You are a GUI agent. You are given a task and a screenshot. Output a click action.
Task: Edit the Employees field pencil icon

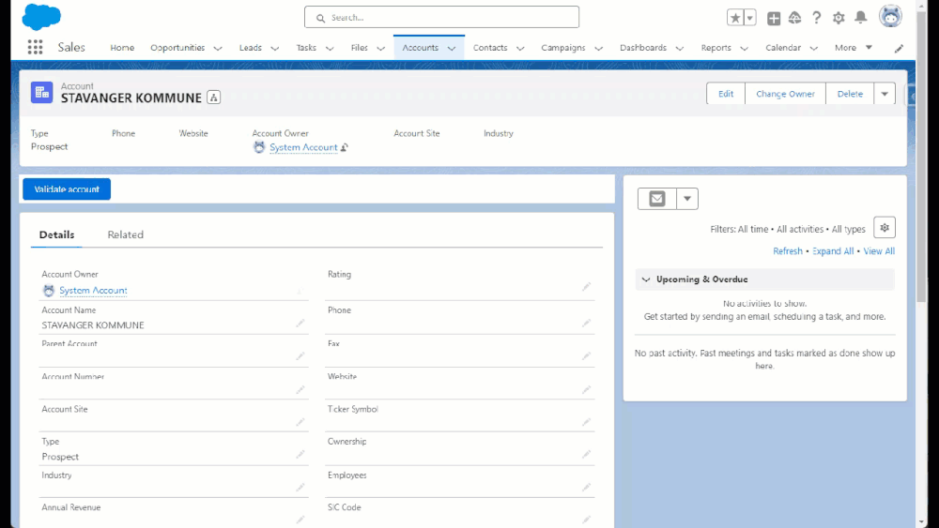(586, 488)
